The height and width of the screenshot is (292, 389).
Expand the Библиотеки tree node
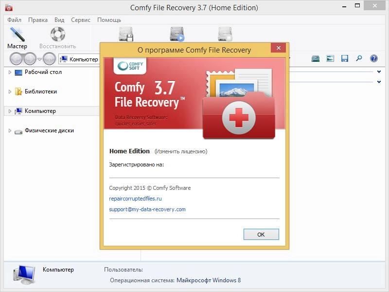click(x=10, y=91)
